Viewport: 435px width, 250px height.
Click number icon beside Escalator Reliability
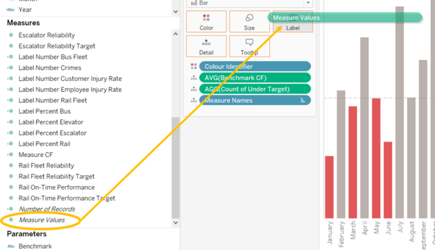(11, 35)
